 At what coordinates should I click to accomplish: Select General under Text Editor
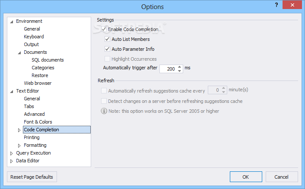(x=32, y=99)
